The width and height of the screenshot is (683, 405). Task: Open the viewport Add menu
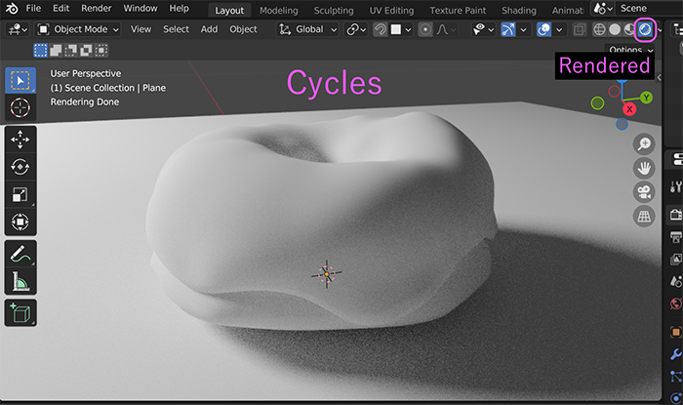coord(209,29)
